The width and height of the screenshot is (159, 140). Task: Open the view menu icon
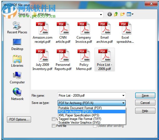point(129,14)
